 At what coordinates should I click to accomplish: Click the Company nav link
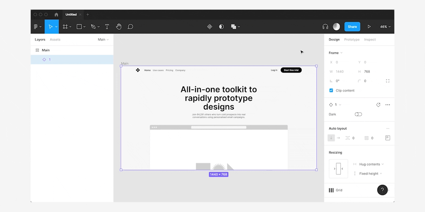point(180,70)
